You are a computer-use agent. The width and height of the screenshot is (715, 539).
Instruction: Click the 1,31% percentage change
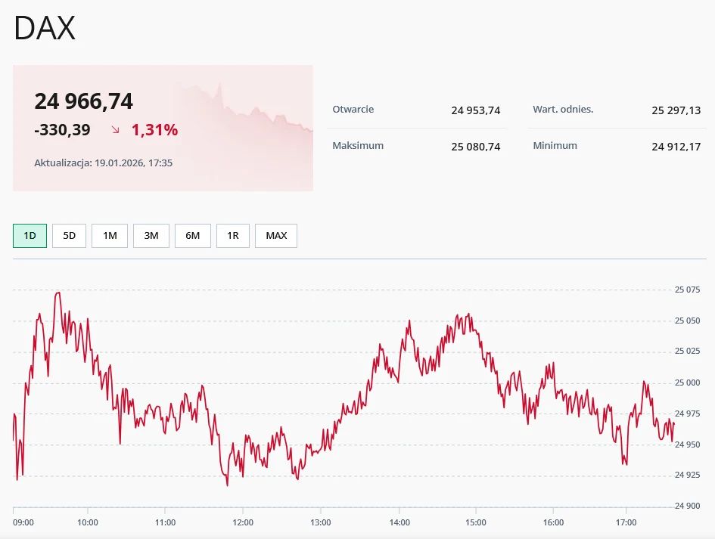(x=155, y=129)
